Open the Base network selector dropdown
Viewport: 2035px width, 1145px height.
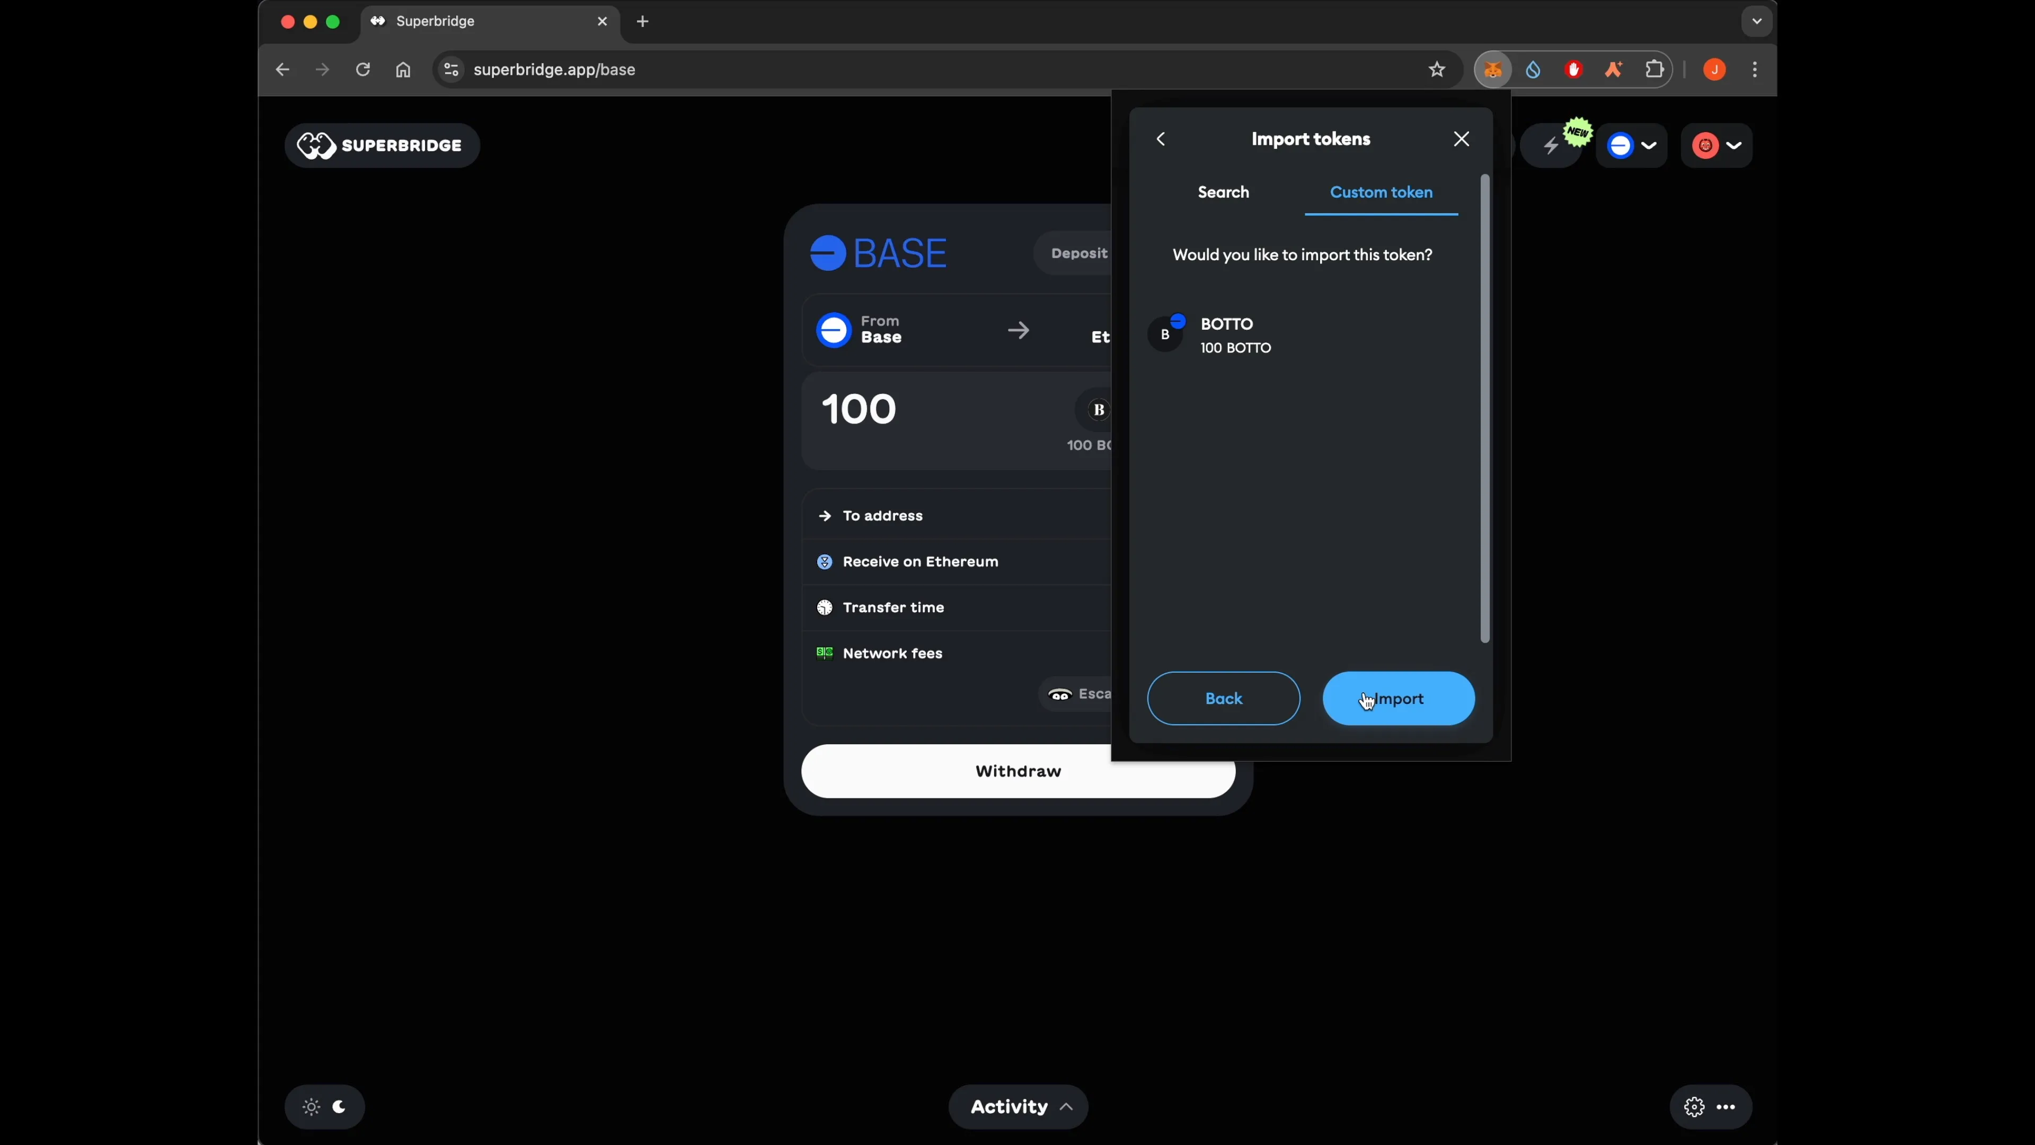tap(1631, 145)
